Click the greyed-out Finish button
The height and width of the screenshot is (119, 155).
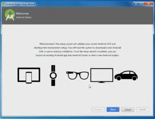tap(143, 110)
